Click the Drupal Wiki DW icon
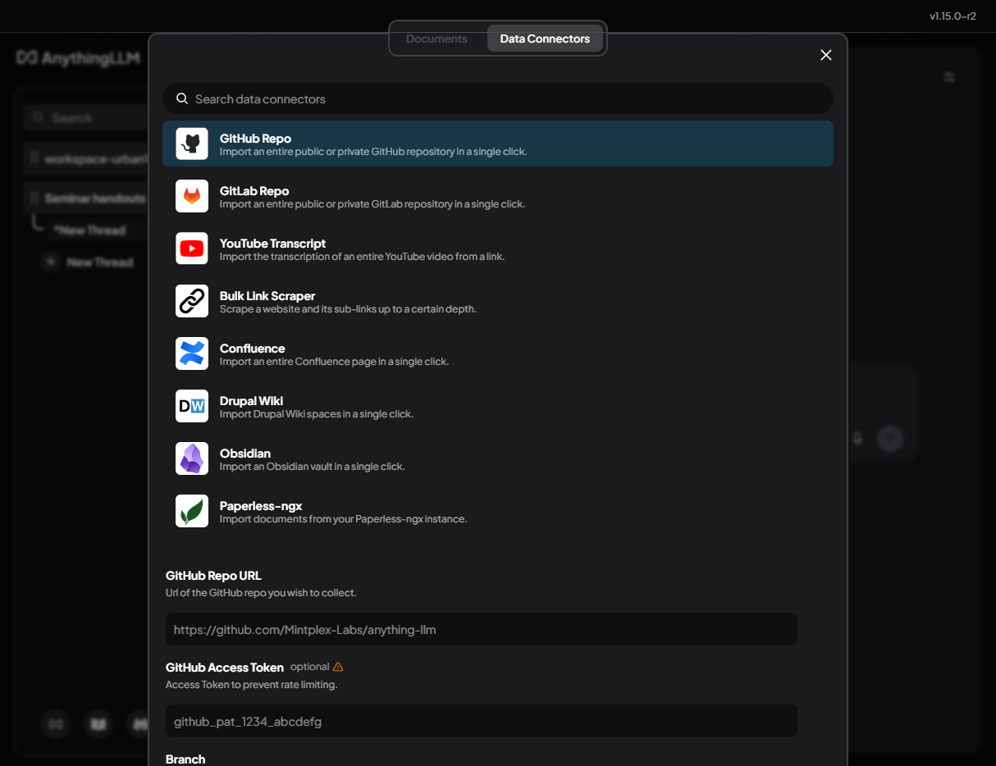This screenshot has height=766, width=996. click(192, 406)
